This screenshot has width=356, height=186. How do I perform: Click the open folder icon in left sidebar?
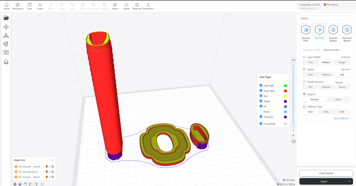click(6, 18)
